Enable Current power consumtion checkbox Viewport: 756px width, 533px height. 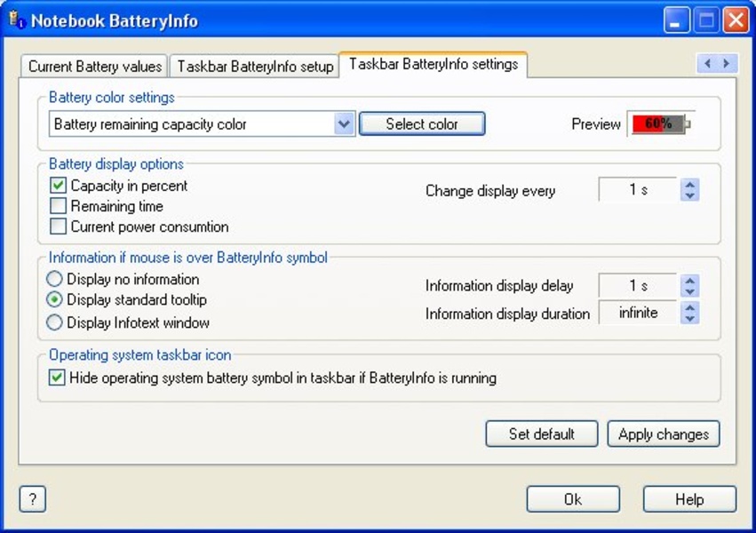[x=58, y=227]
